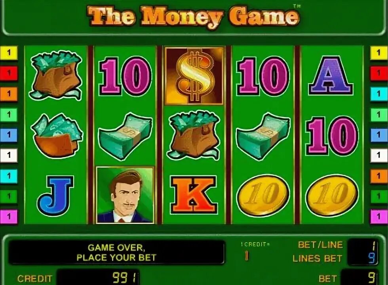Click the pink 10 symbol atop the fourth reel
Viewport: 388px width, 285px height.
[263, 76]
